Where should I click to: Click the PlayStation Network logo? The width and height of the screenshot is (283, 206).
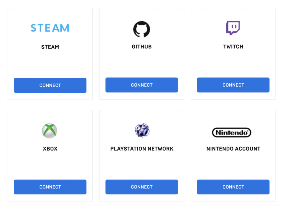point(141,130)
